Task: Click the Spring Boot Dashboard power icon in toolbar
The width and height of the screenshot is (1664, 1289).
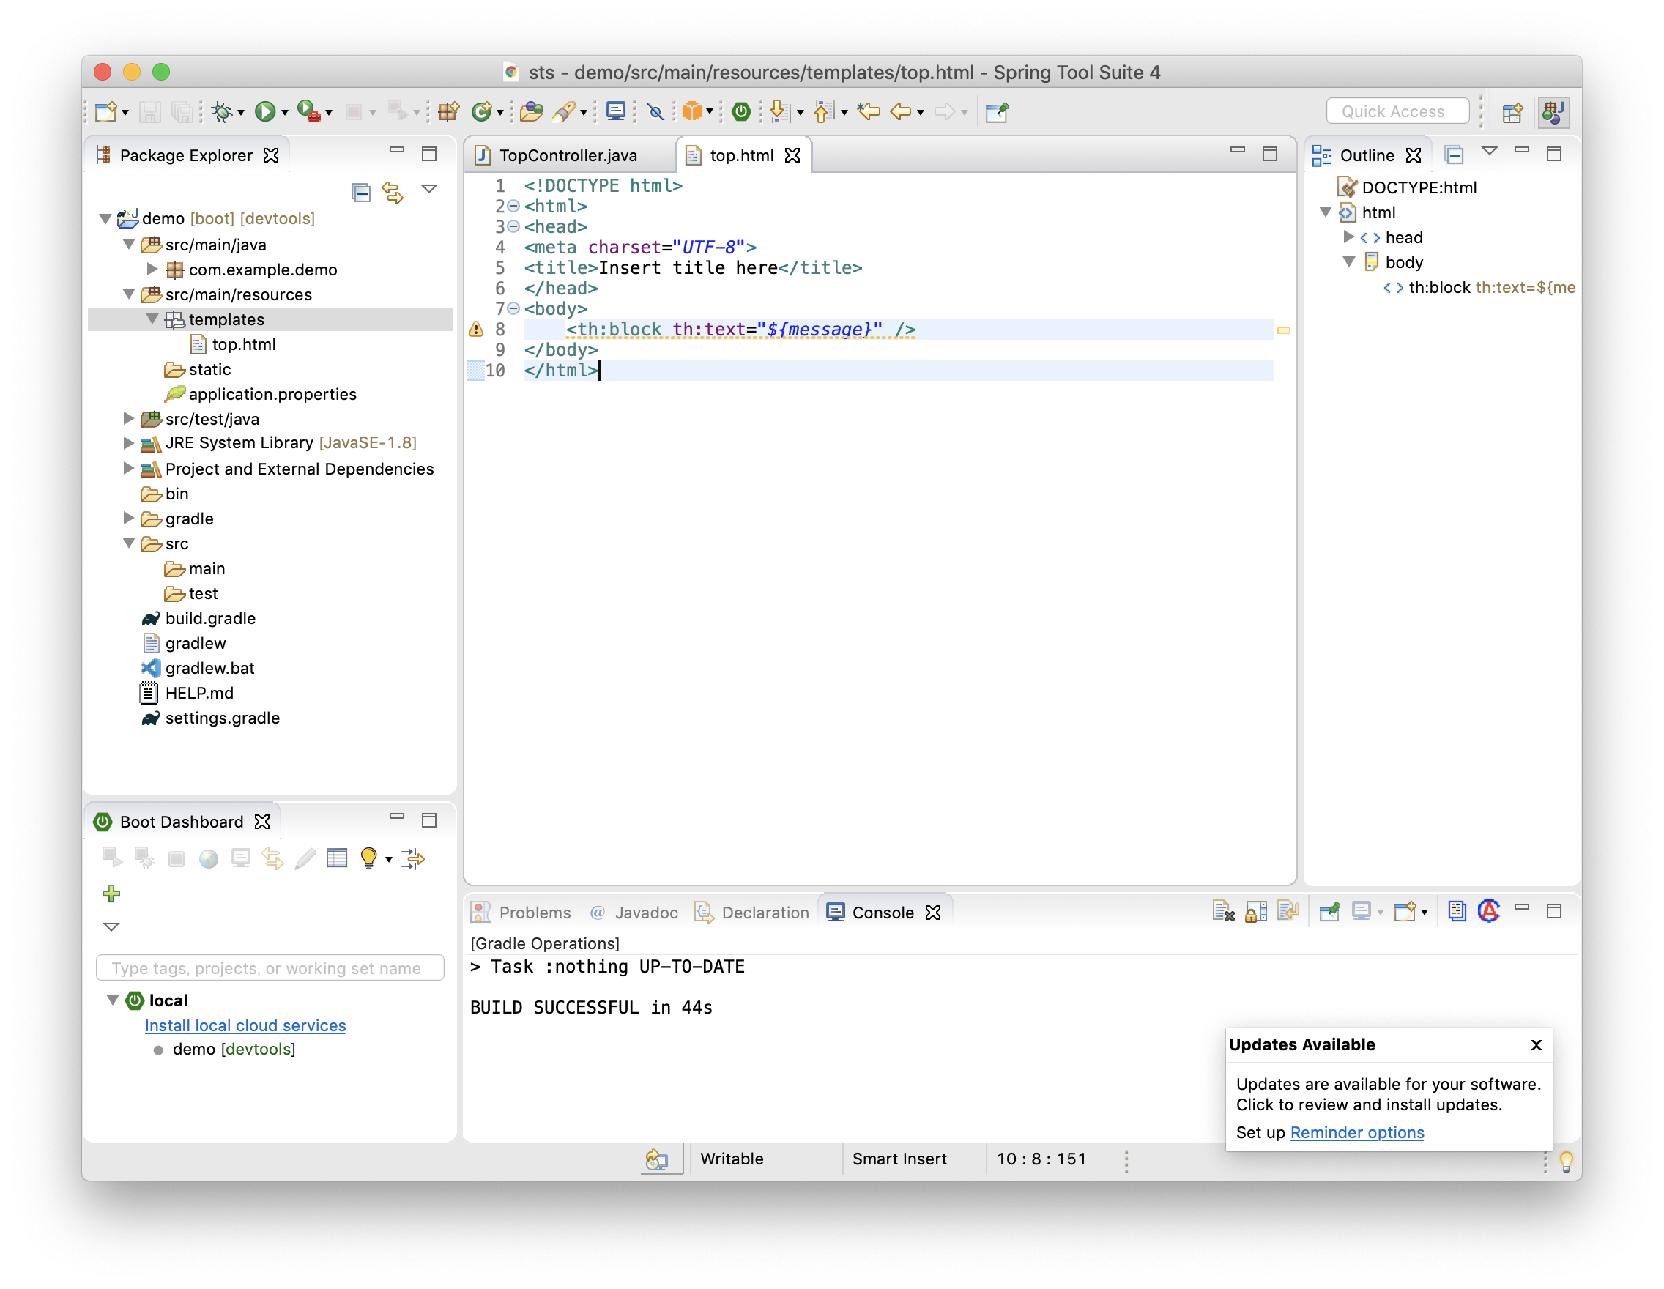Action: click(740, 112)
